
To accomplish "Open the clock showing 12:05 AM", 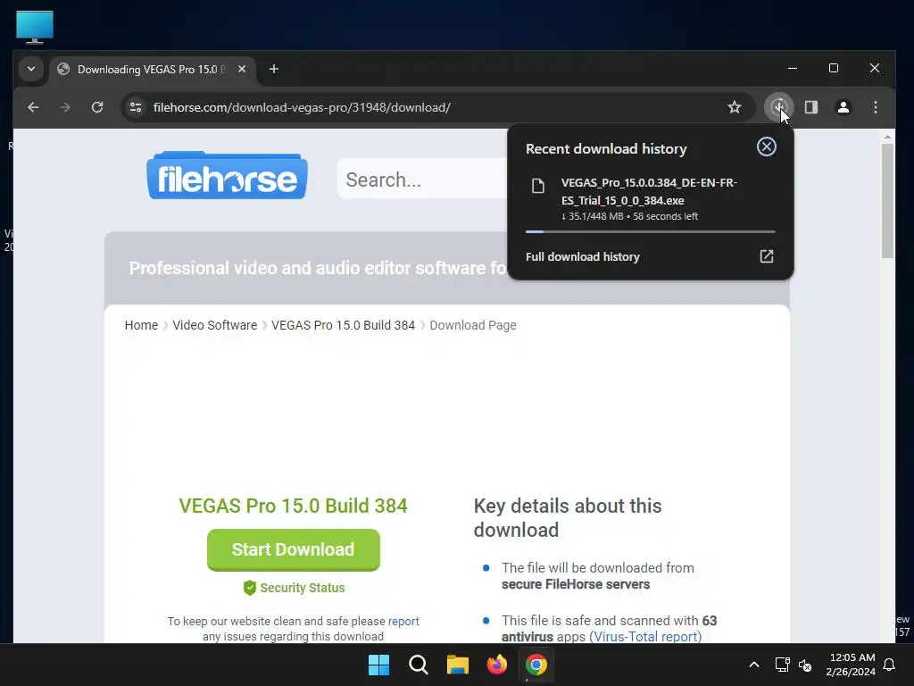I will (851, 665).
